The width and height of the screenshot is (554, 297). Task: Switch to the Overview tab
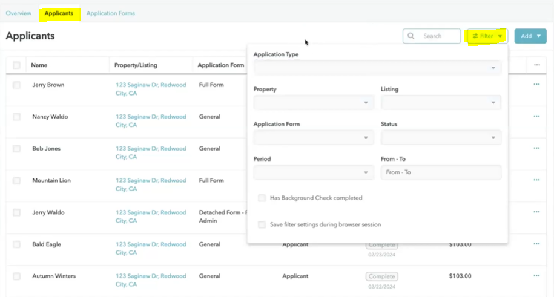tap(19, 13)
